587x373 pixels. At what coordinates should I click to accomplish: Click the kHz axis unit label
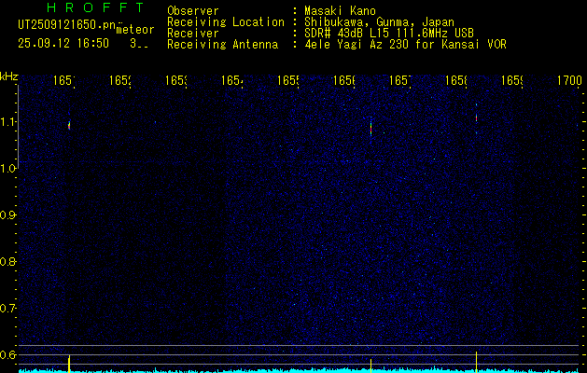9,77
